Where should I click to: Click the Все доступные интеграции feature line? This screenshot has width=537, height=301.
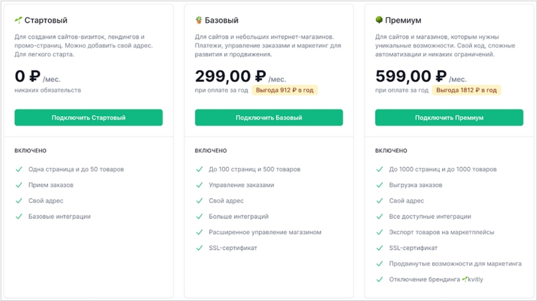coord(430,217)
